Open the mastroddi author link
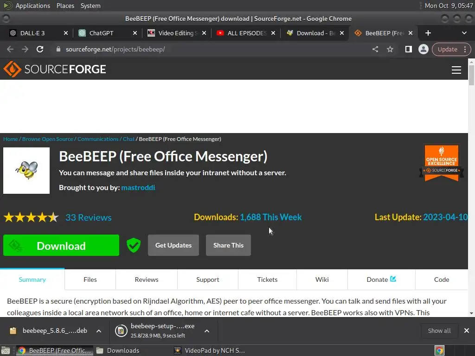This screenshot has height=356, width=475. coord(138,188)
